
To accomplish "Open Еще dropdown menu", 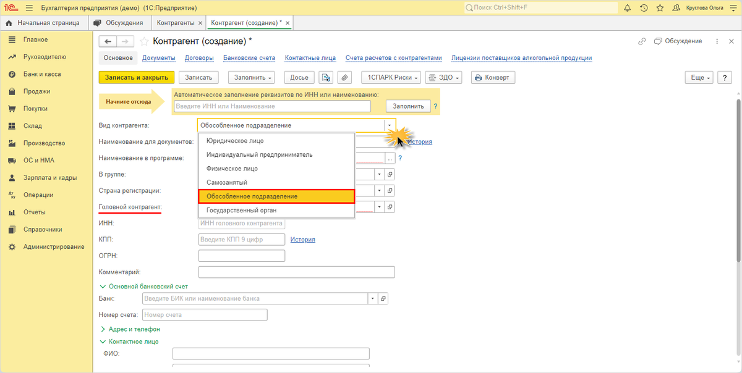I will tap(699, 77).
